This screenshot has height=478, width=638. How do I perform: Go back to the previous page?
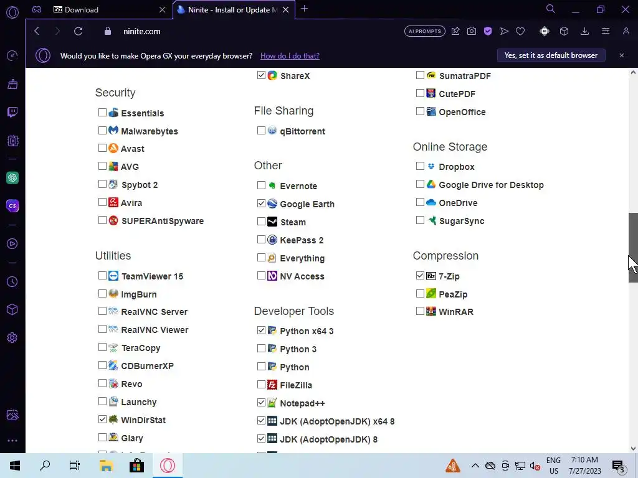pyautogui.click(x=37, y=31)
